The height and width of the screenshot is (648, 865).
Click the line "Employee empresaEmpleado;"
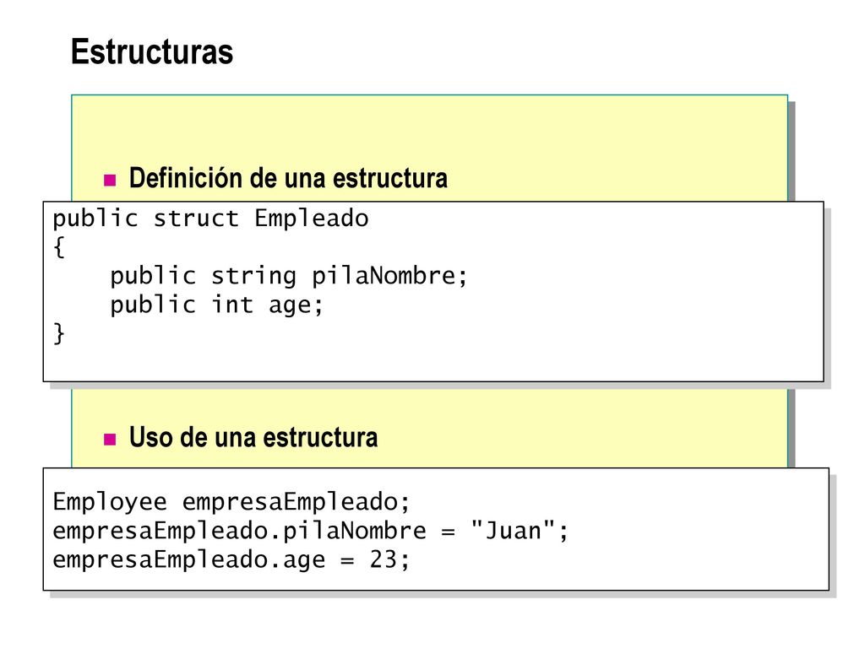pyautogui.click(x=231, y=502)
